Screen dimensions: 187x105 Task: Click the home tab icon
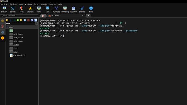tap(43, 16)
